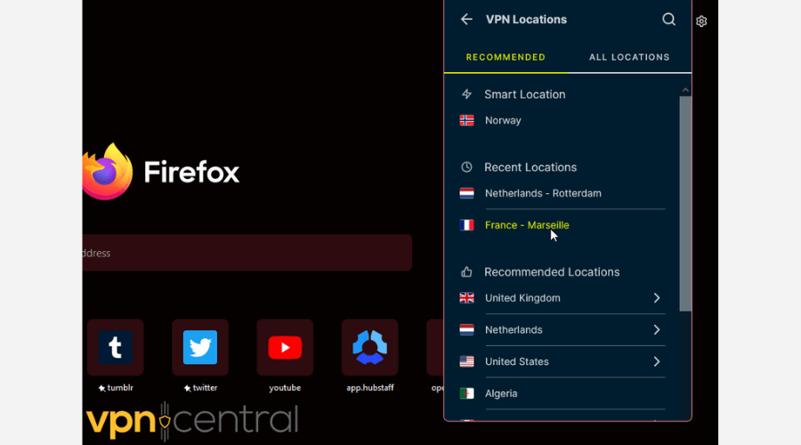Screen dimensions: 801x445
Task: Open the settings gear icon
Action: pyautogui.click(x=701, y=21)
